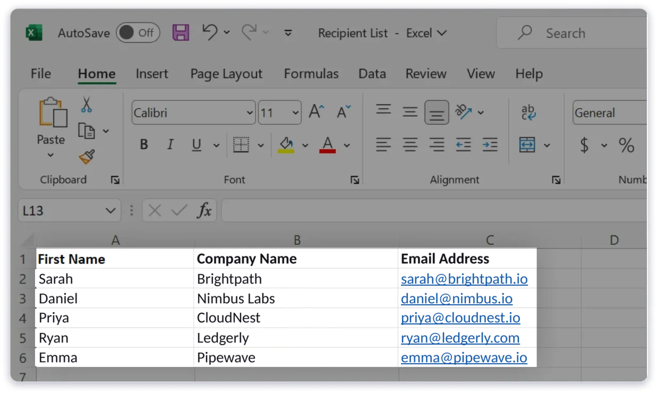Click the Cut scissors icon
The image size is (658, 394).
87,105
